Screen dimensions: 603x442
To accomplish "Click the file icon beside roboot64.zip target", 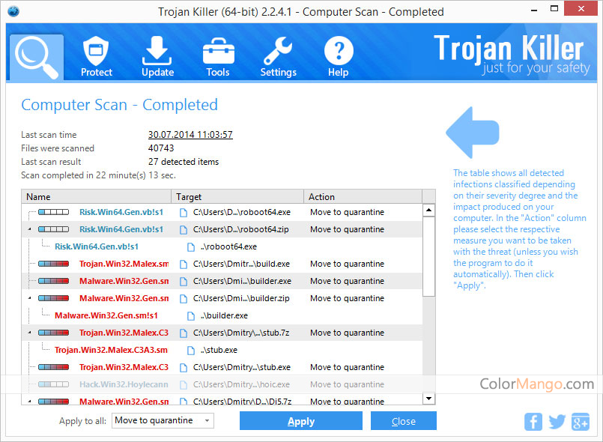I will click(x=184, y=230).
